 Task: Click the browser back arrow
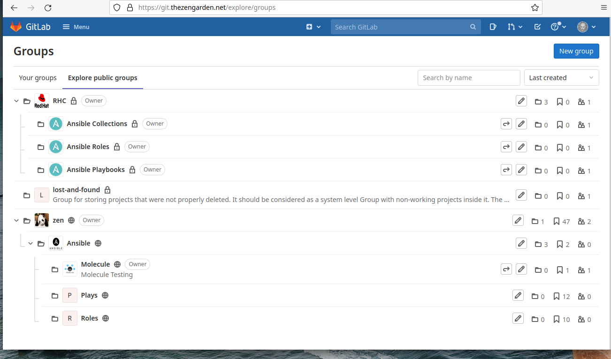[x=14, y=7]
